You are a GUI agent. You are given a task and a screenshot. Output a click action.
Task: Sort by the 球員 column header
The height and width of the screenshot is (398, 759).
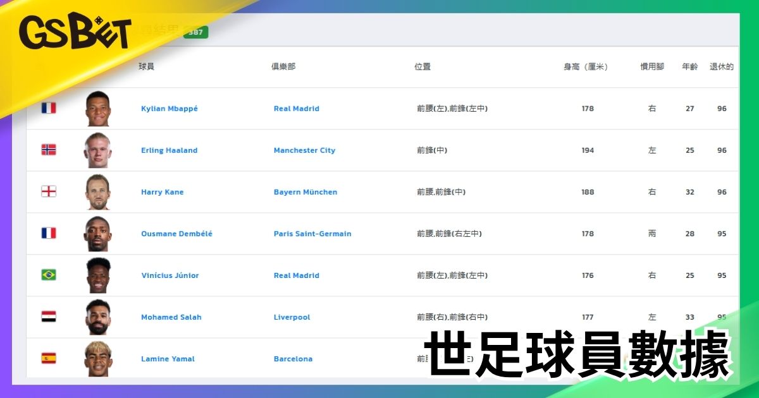click(x=146, y=66)
